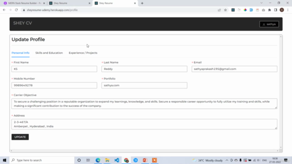Open the Extensions puzzle piece menu
Image resolution: width=292 pixels, height=164 pixels.
point(270,10)
